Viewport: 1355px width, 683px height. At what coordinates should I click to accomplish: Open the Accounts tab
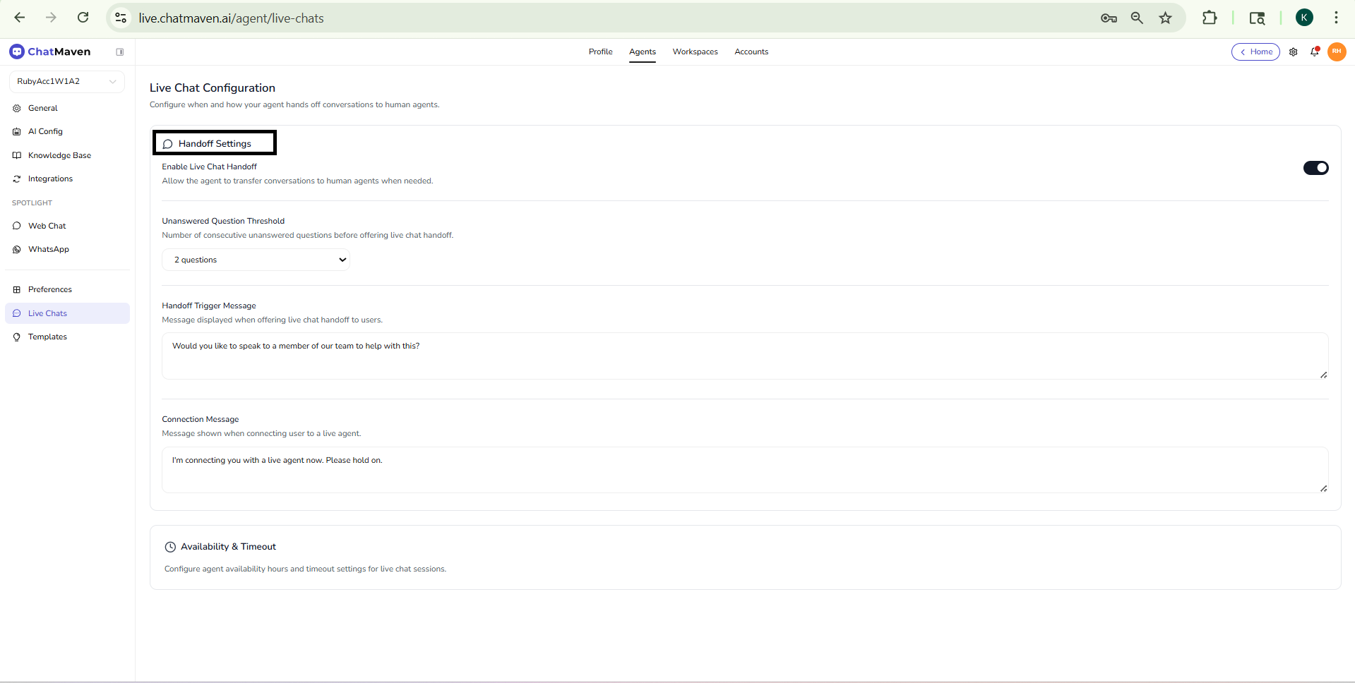point(751,52)
